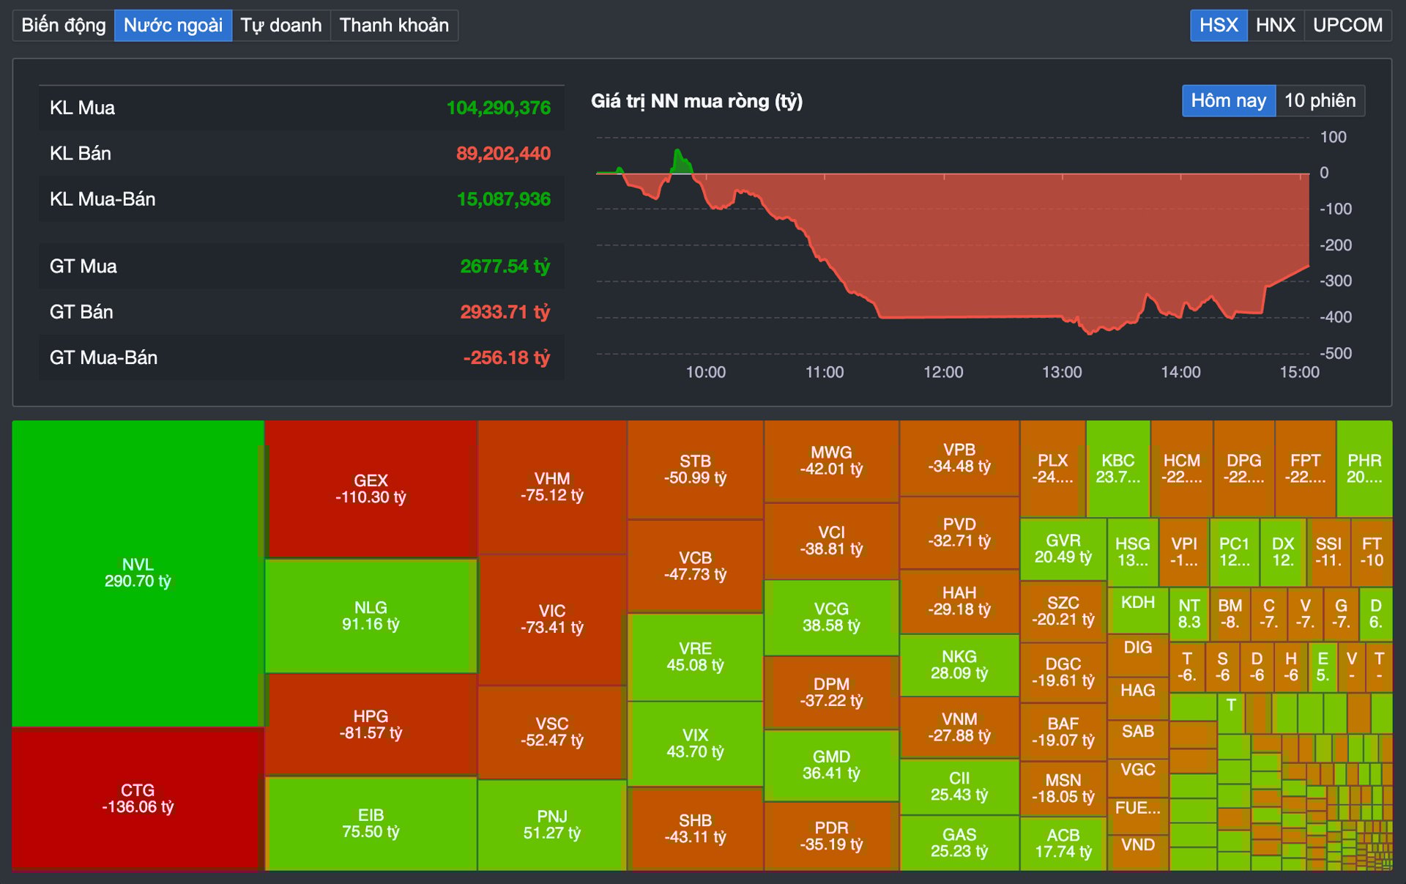
Task: Switch to the Biến động tab
Action: click(64, 26)
